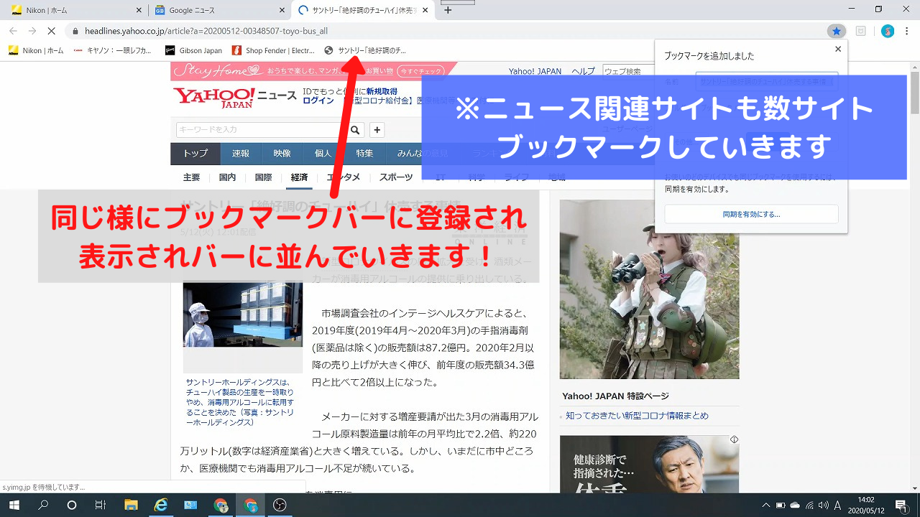
Task: Click the OneDrive cloud tray icon
Action: point(795,505)
